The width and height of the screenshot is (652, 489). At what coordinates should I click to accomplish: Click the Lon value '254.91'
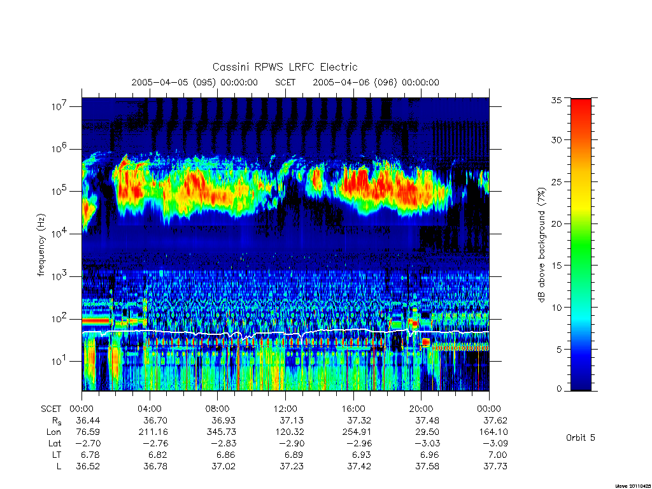357,432
